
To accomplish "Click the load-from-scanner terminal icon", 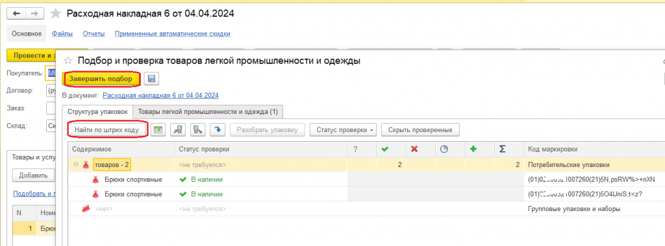I will pos(178,129).
